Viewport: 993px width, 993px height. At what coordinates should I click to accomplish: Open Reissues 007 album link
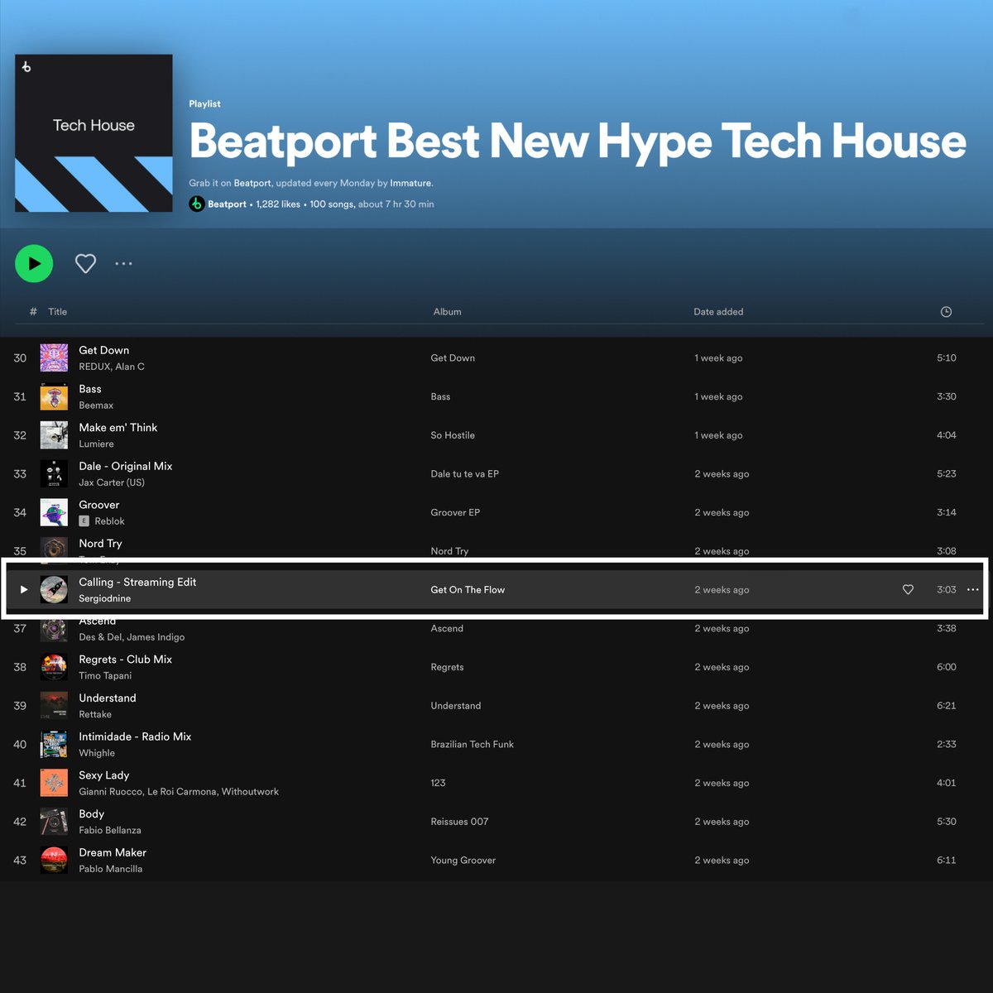(459, 822)
